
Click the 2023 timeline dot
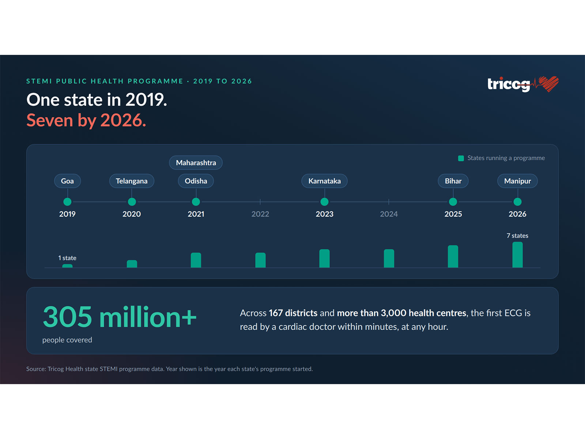[324, 202]
